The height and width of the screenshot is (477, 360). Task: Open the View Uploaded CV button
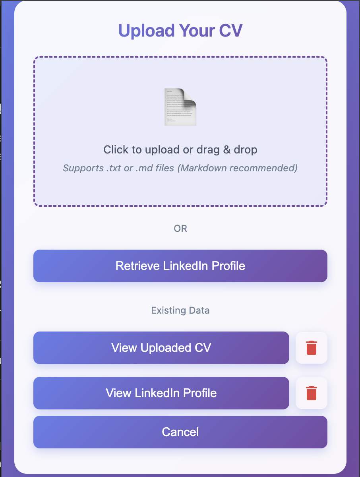161,348
